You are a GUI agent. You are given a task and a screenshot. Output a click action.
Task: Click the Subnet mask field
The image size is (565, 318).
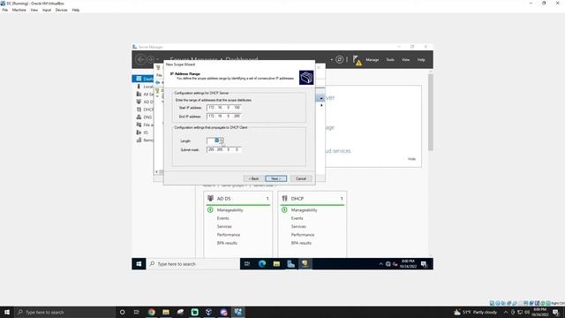pos(223,149)
